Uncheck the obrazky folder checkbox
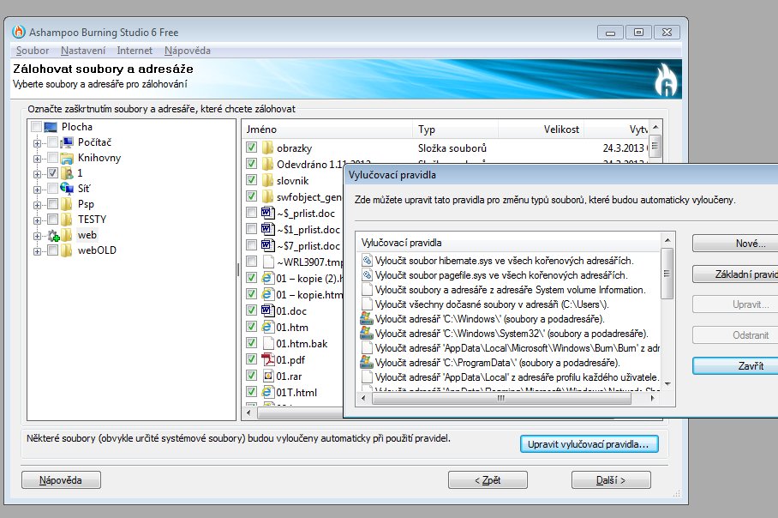Screen dimensions: 778x518 point(252,148)
